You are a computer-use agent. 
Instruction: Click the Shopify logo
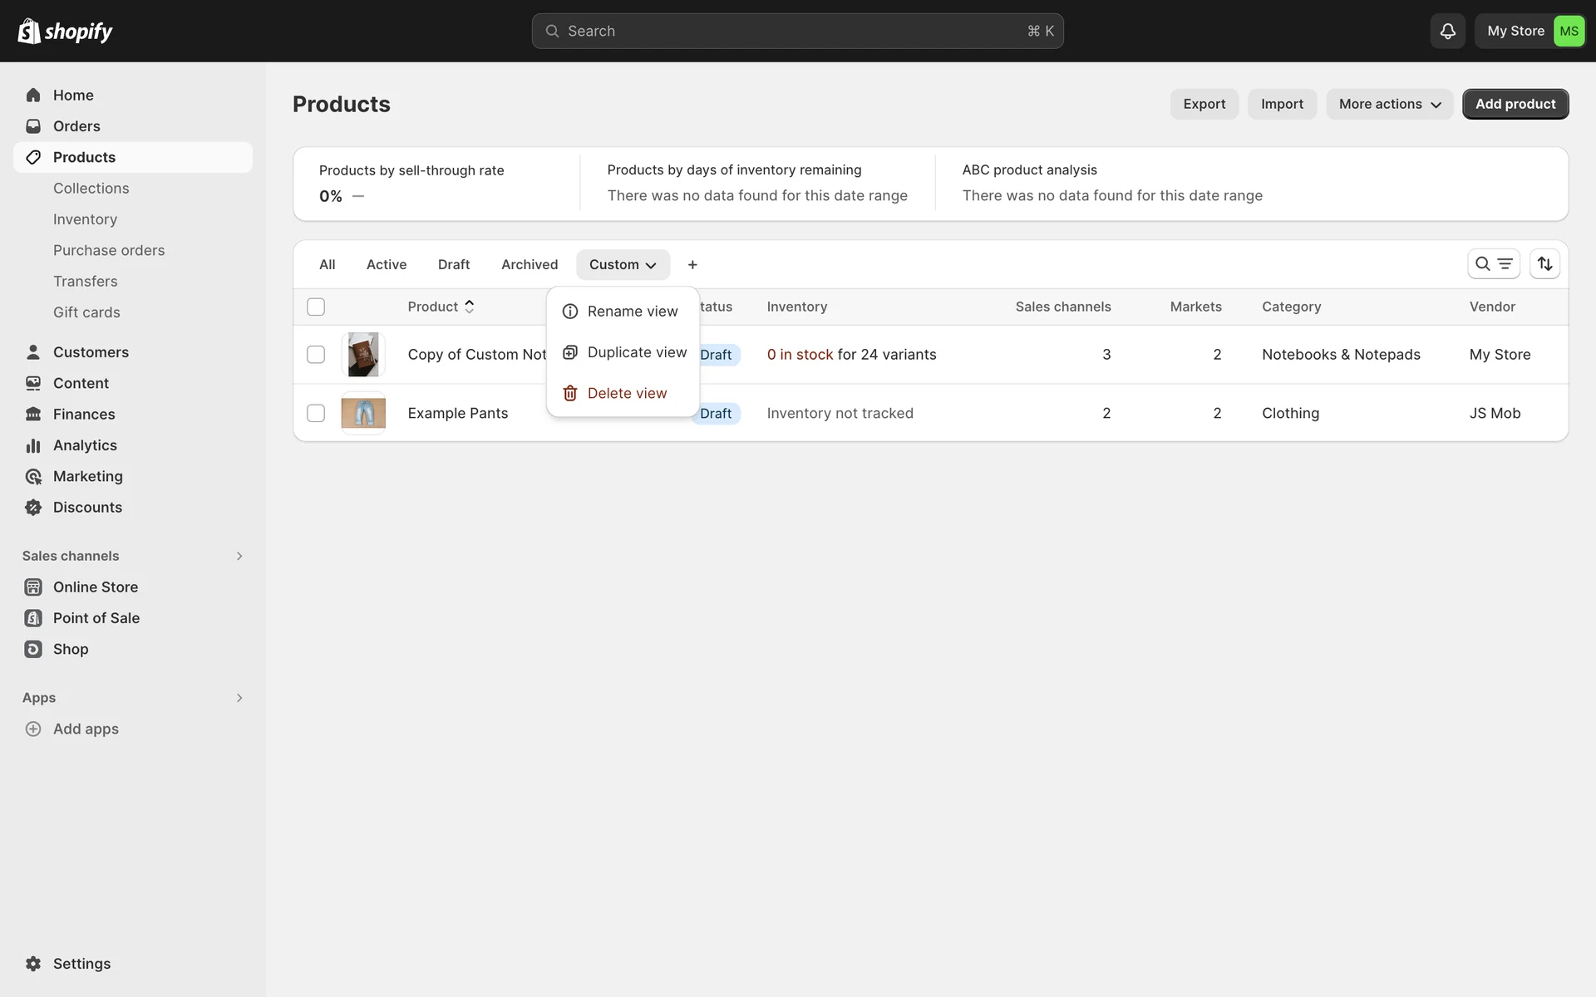coord(65,32)
